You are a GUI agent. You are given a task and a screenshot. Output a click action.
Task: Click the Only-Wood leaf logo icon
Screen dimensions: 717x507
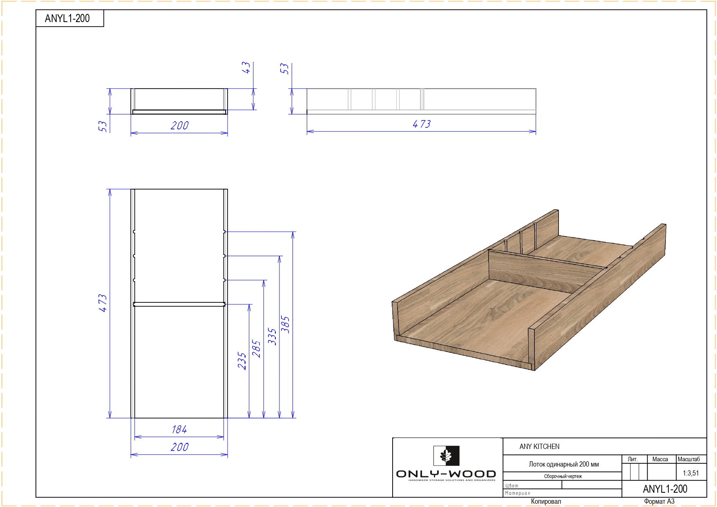click(446, 456)
